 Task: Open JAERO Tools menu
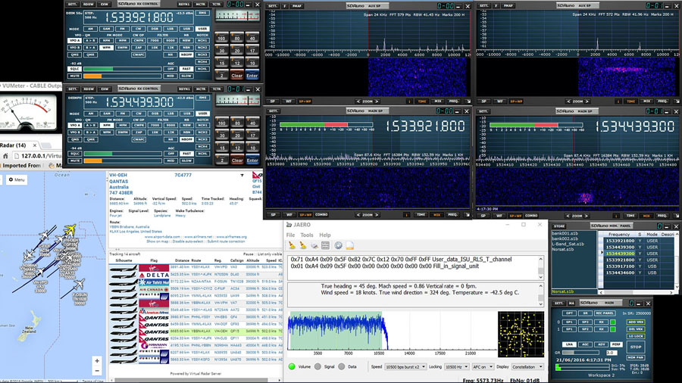pos(307,235)
